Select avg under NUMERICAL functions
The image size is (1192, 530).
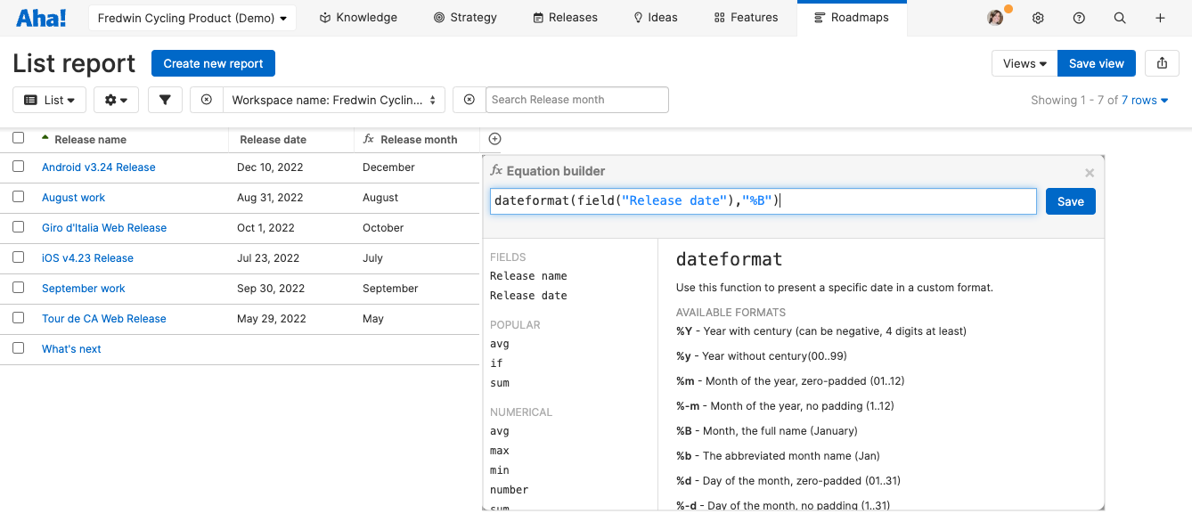500,431
